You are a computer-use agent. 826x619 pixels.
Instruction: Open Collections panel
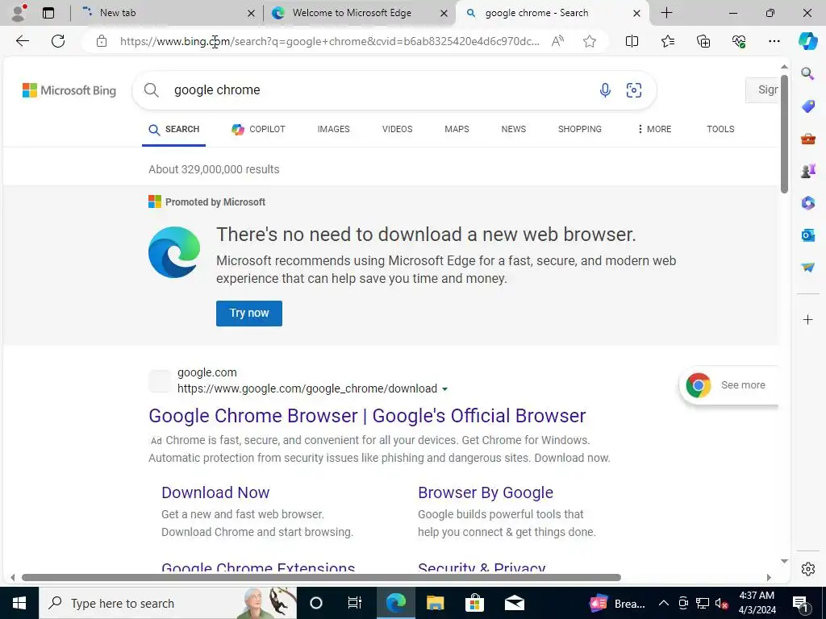click(703, 41)
